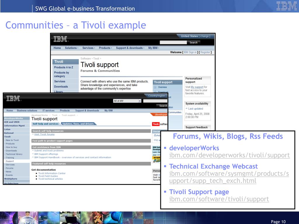
Task: Click the Last updated link under System availability
Action: pyautogui.click(x=195, y=108)
